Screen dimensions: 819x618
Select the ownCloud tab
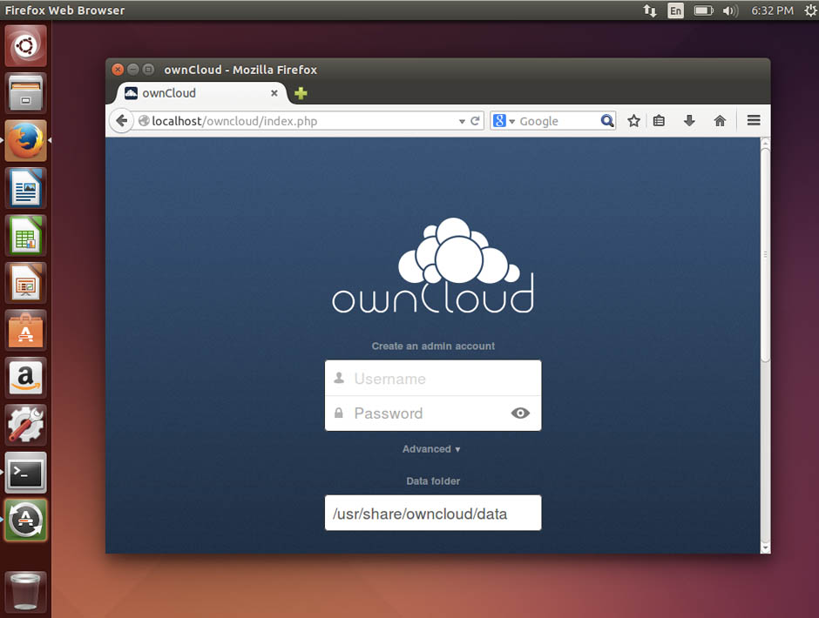[x=201, y=93]
